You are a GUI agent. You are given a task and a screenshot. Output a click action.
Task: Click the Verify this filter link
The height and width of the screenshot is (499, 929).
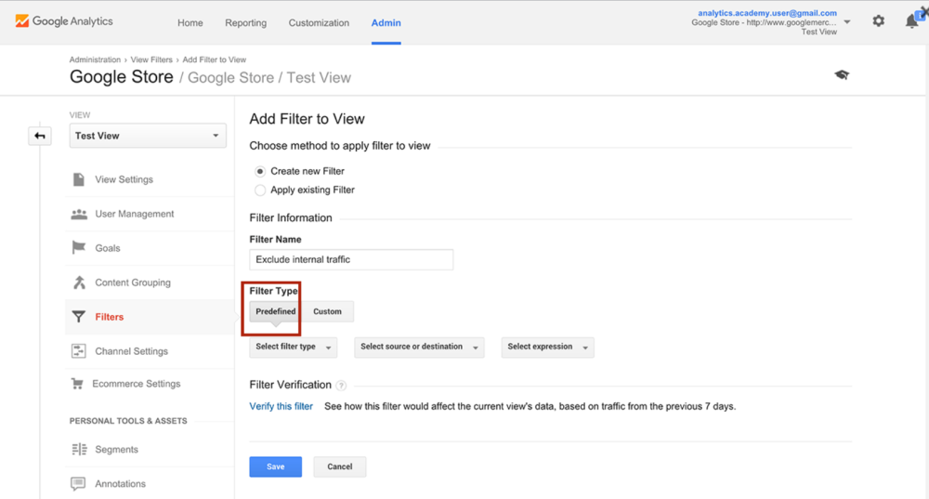281,406
